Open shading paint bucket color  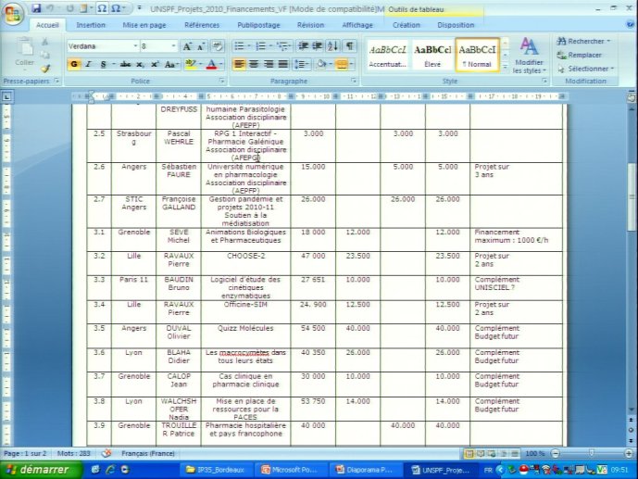(x=321, y=64)
